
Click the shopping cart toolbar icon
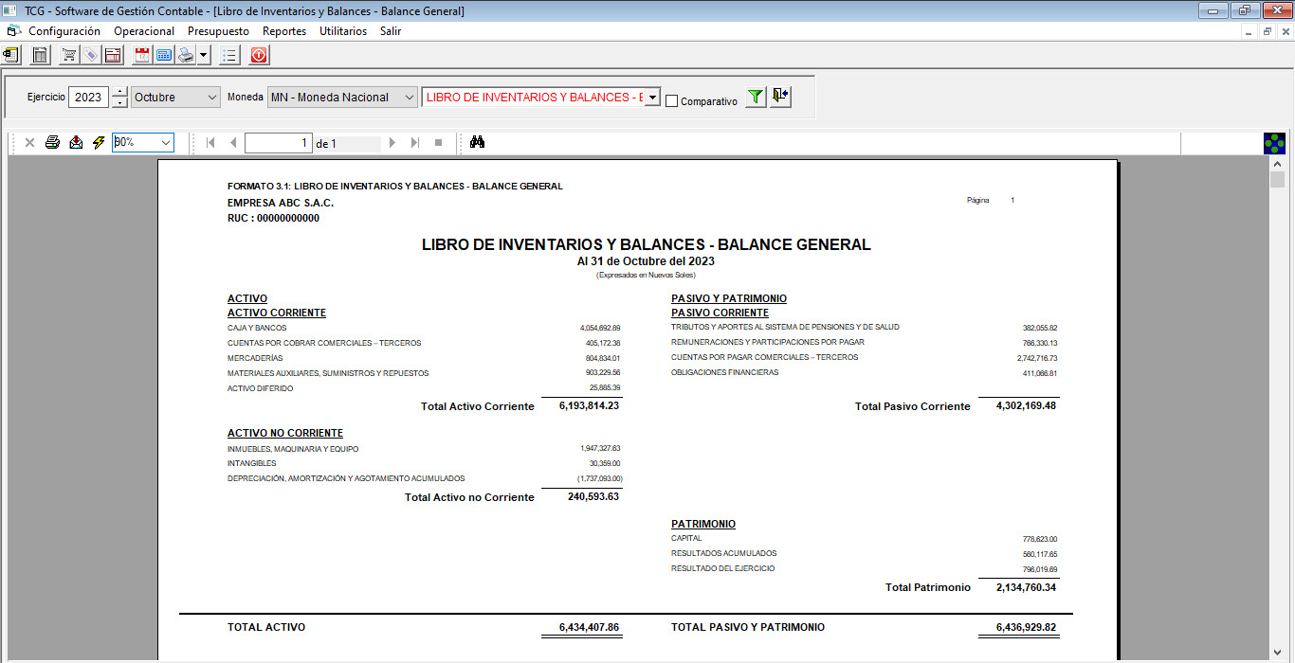(x=69, y=55)
